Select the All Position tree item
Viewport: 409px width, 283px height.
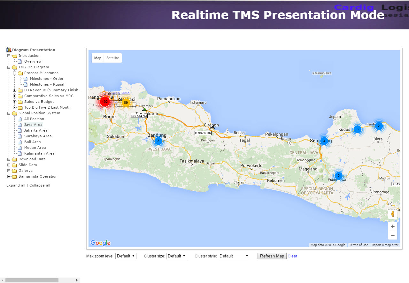tap(34, 119)
